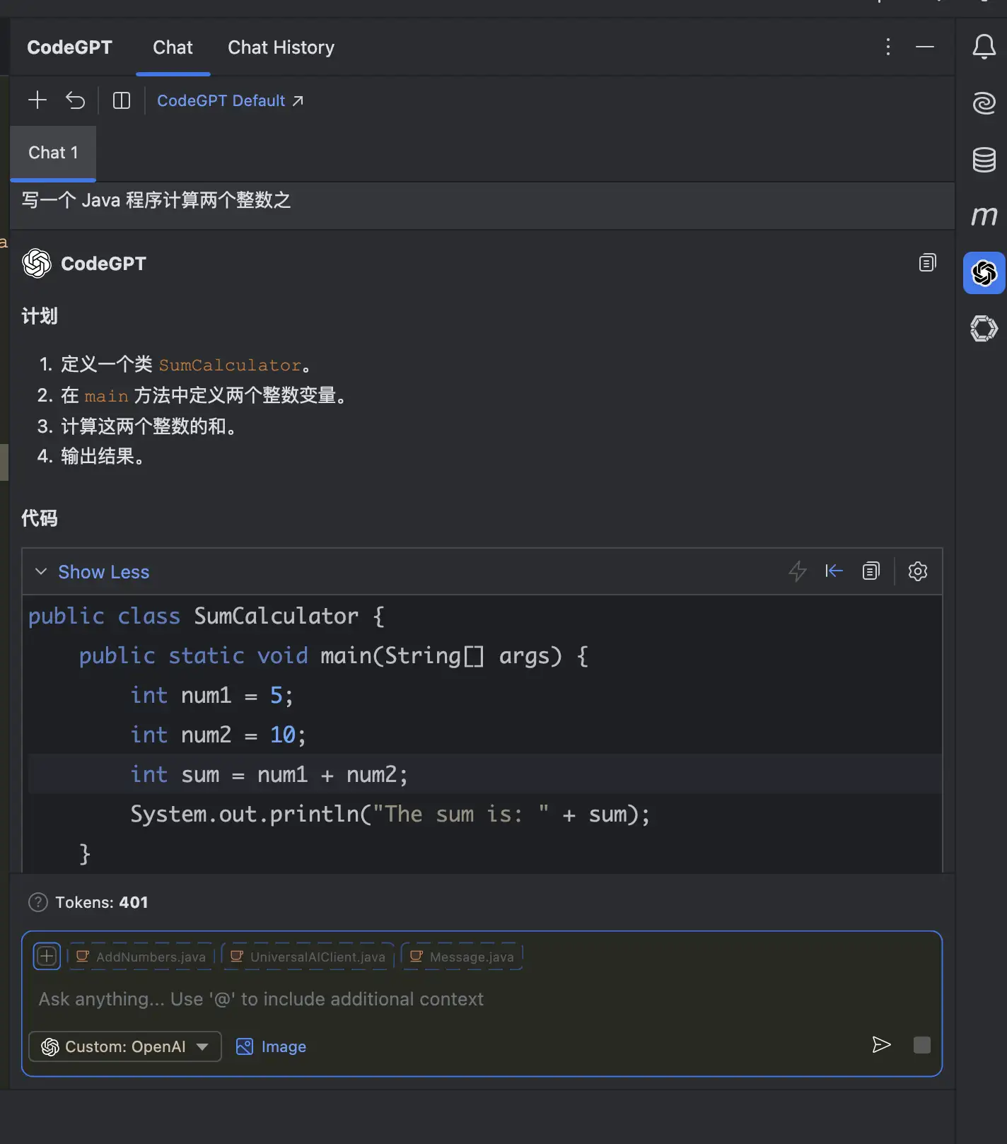Add context file with plus button

47,957
